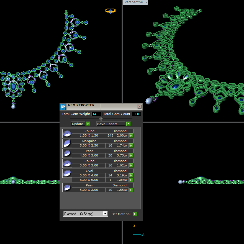The image size is (244, 244).
Task: Click green arrow for the 8.00 X 6.00 oval
Action: coord(131,180)
